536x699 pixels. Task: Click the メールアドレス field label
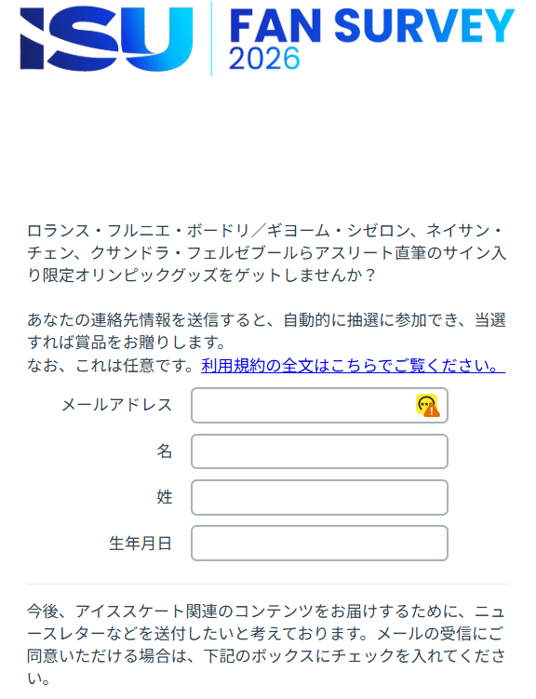(x=116, y=405)
